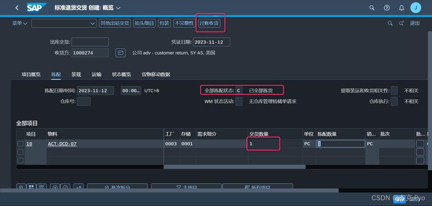Click the find-next magnifier plus icon
Image resolution: width=432 pixels, height=206 pixels.
pos(401,23)
